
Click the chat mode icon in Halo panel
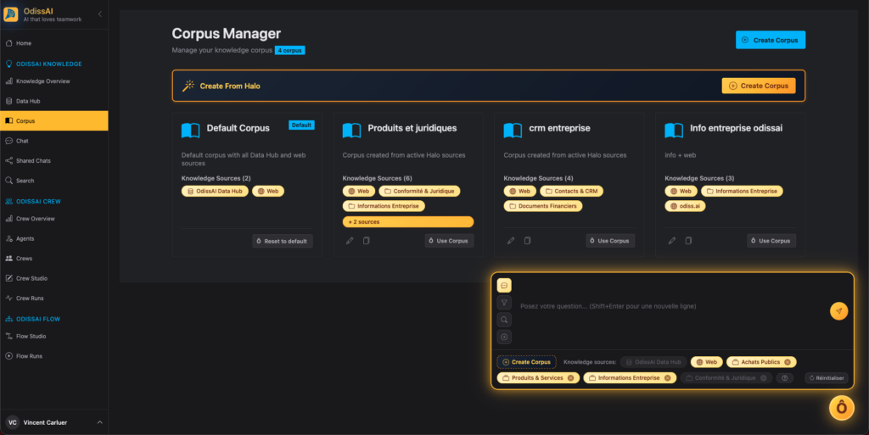coord(504,286)
